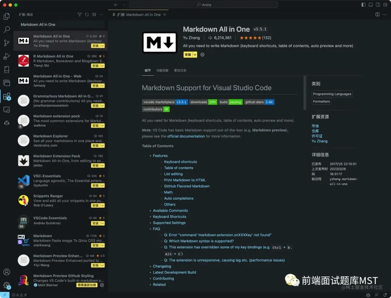Open notifications bell in status bar
Image resolution: width=391 pixels, height=298 pixels.
coord(385,295)
